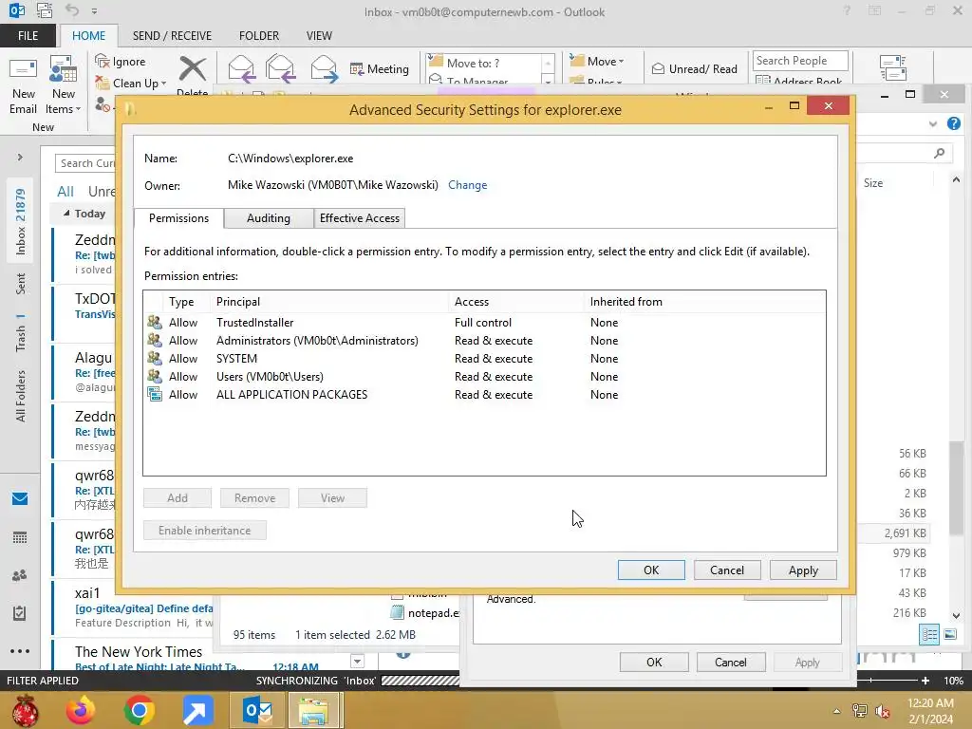Switch to People view icon

point(20,575)
